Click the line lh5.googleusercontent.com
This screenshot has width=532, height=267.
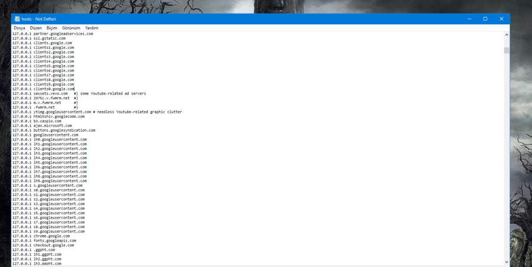(50, 162)
